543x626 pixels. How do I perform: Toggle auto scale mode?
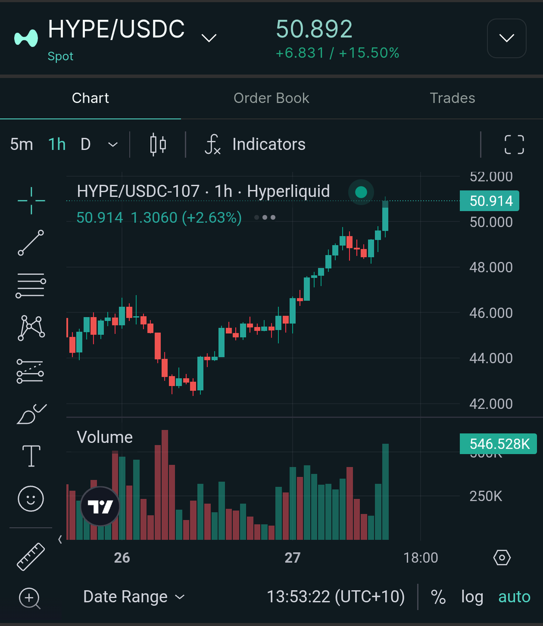coord(514,597)
